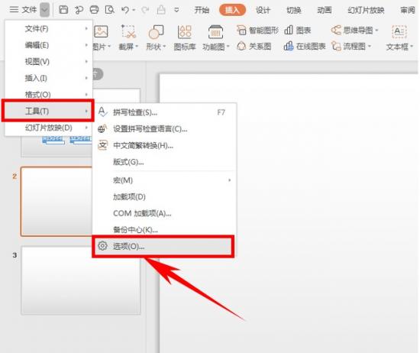This screenshot has width=420, height=353.
Task: Open the Tools (工具) menu entry
Action: [48, 111]
